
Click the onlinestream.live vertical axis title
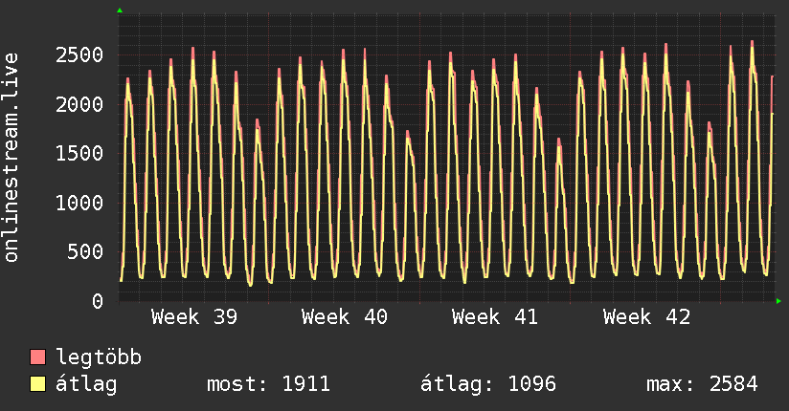(11, 158)
